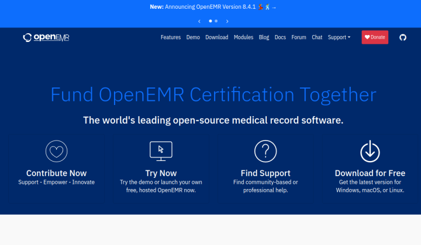This screenshot has height=245, width=421.
Task: Select the second carousel indicator dot
Action: (x=216, y=21)
